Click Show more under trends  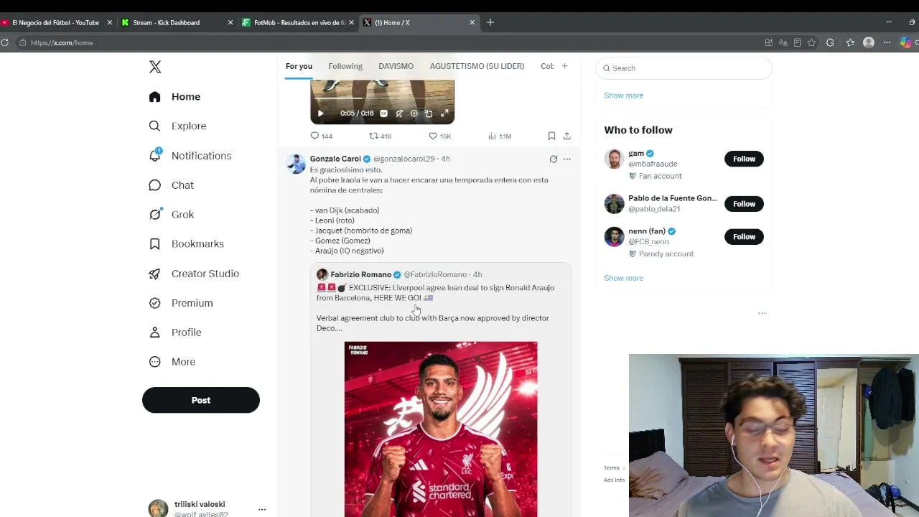coord(623,96)
